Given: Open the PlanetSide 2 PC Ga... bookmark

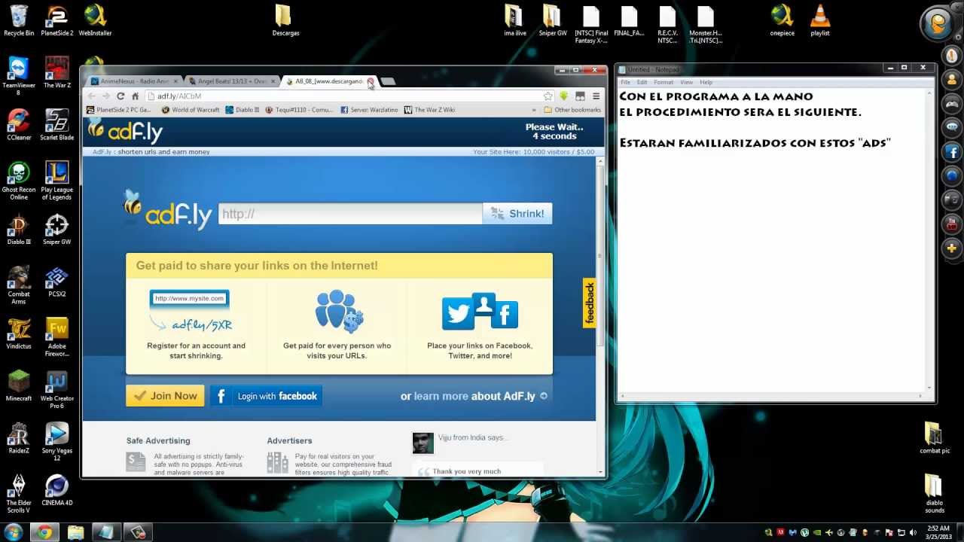Looking at the screenshot, I should (x=119, y=110).
